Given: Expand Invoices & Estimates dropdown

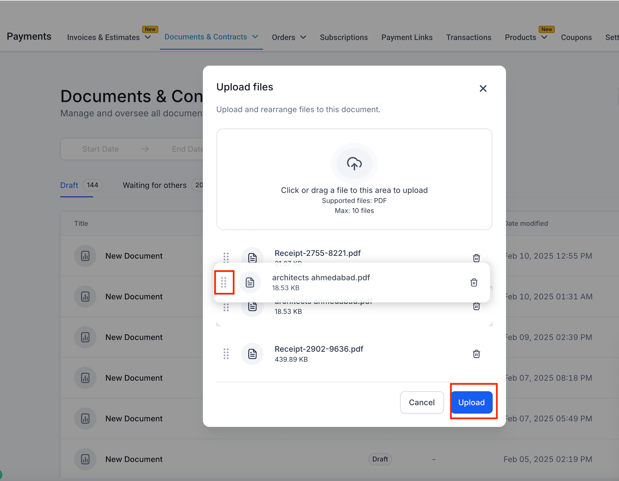Looking at the screenshot, I should (148, 37).
